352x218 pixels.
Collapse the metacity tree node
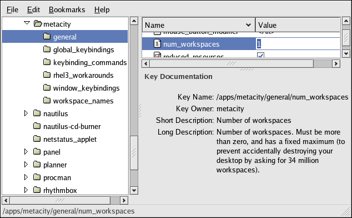27,23
